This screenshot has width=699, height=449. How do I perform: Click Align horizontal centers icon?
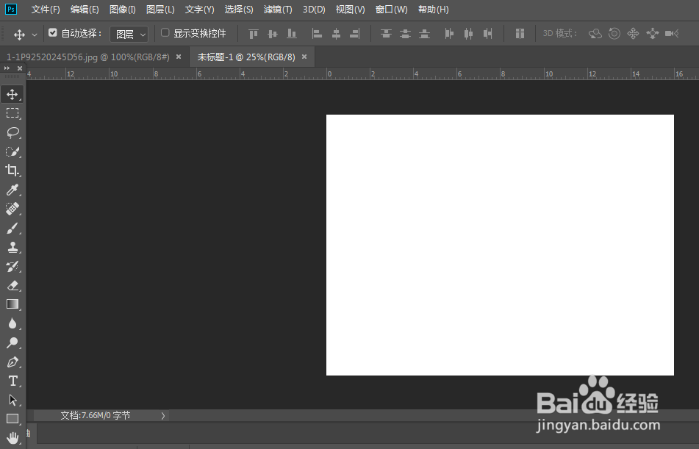[x=336, y=34]
